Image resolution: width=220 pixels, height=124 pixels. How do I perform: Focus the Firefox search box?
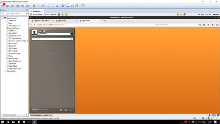(179, 25)
